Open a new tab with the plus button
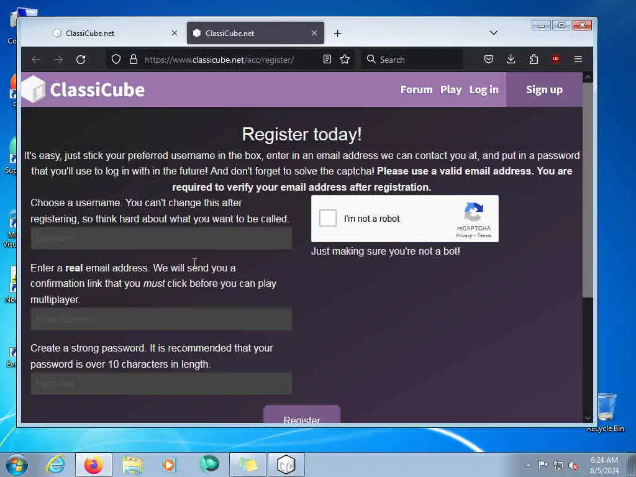636x477 pixels. (337, 34)
